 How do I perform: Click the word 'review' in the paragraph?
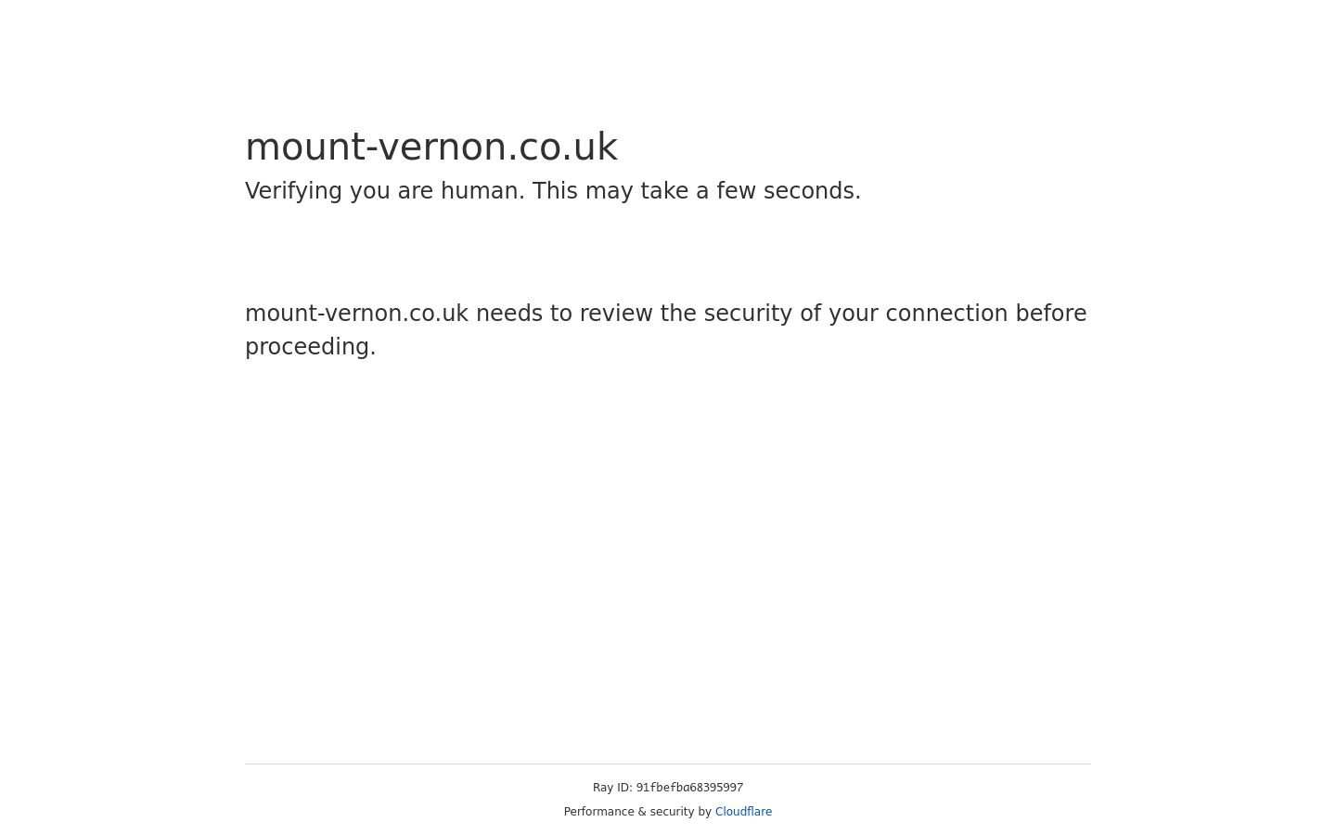(616, 314)
